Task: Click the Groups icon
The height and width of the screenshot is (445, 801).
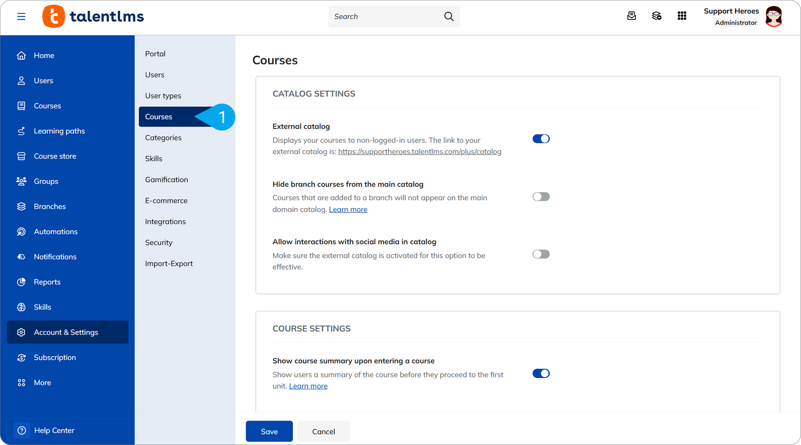Action: [21, 181]
